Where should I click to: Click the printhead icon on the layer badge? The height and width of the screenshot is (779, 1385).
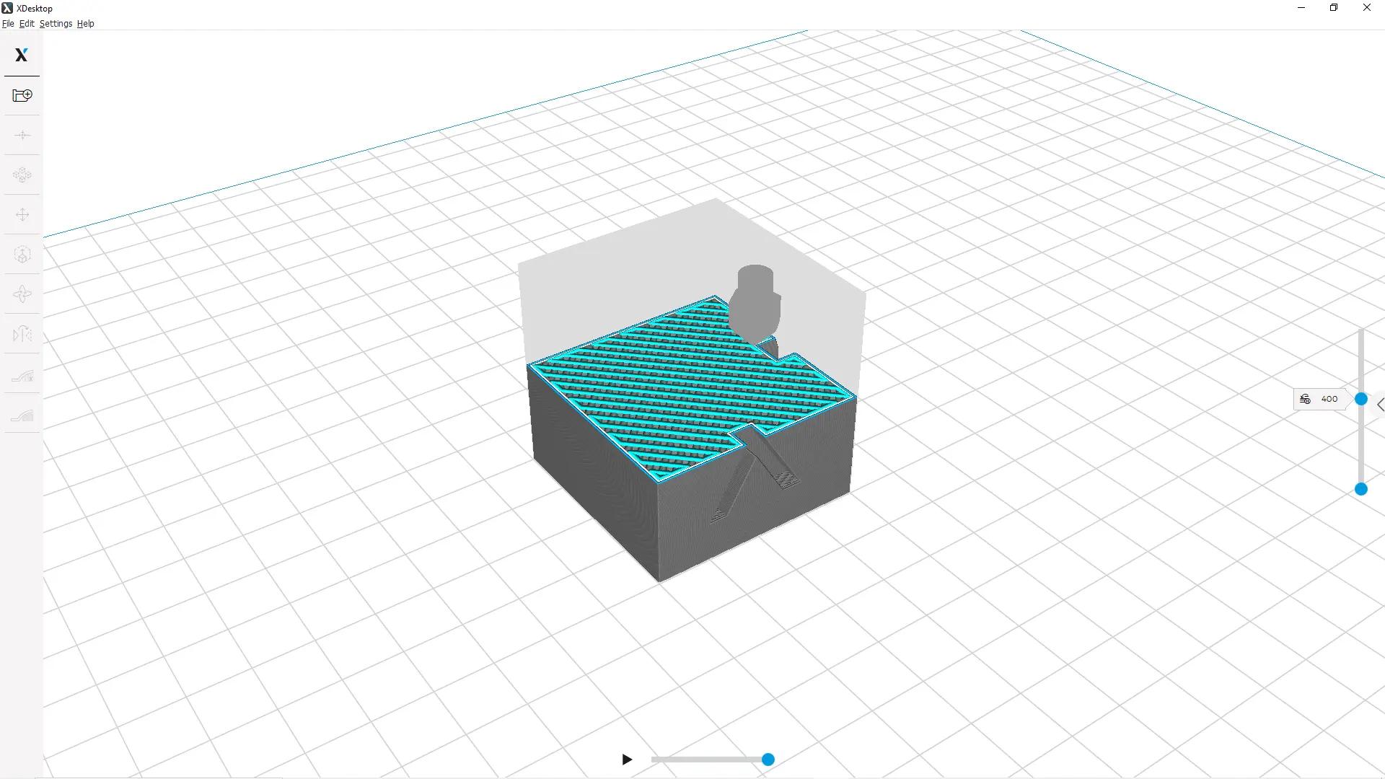click(1306, 399)
